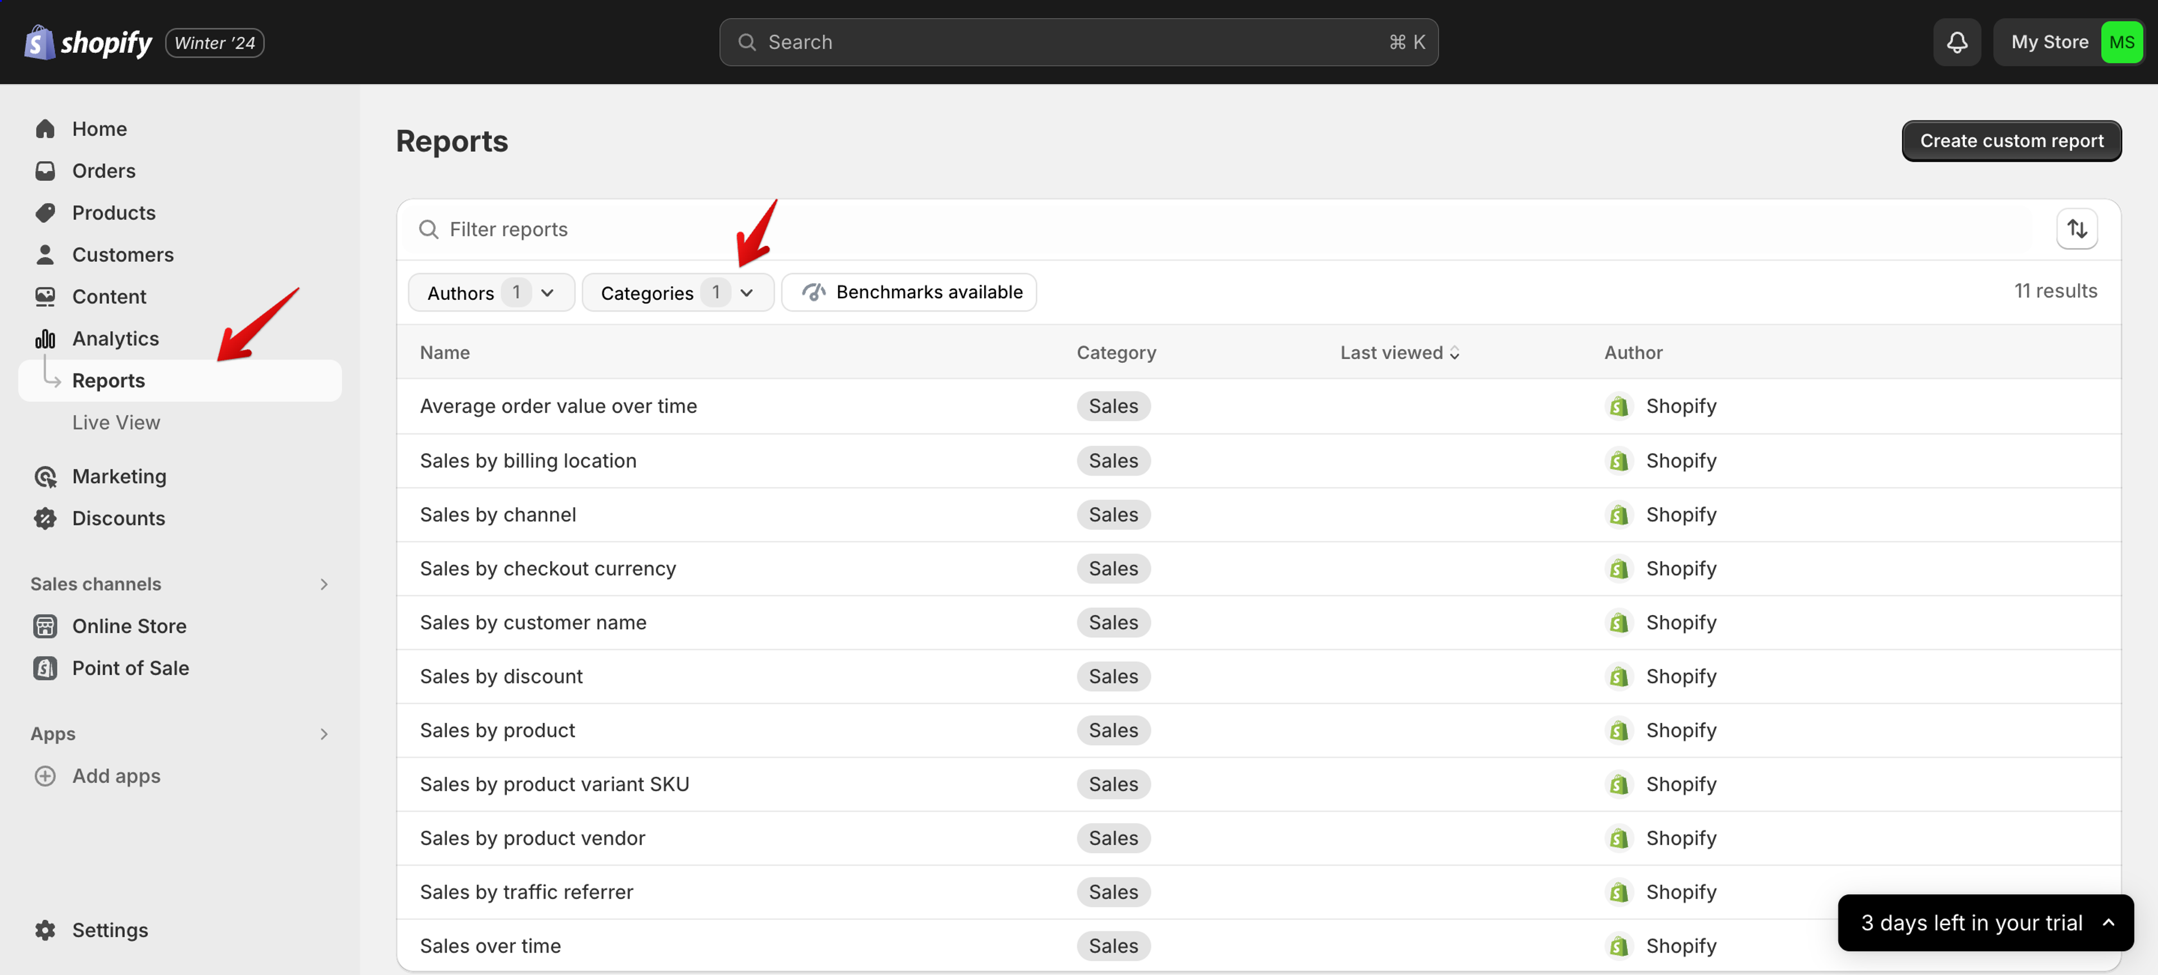Screen dimensions: 2158x975
Task: Click the Shopify logo
Action: (88, 42)
